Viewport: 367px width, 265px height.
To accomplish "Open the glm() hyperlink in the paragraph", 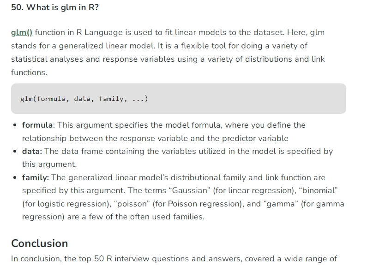I will 22,32.
